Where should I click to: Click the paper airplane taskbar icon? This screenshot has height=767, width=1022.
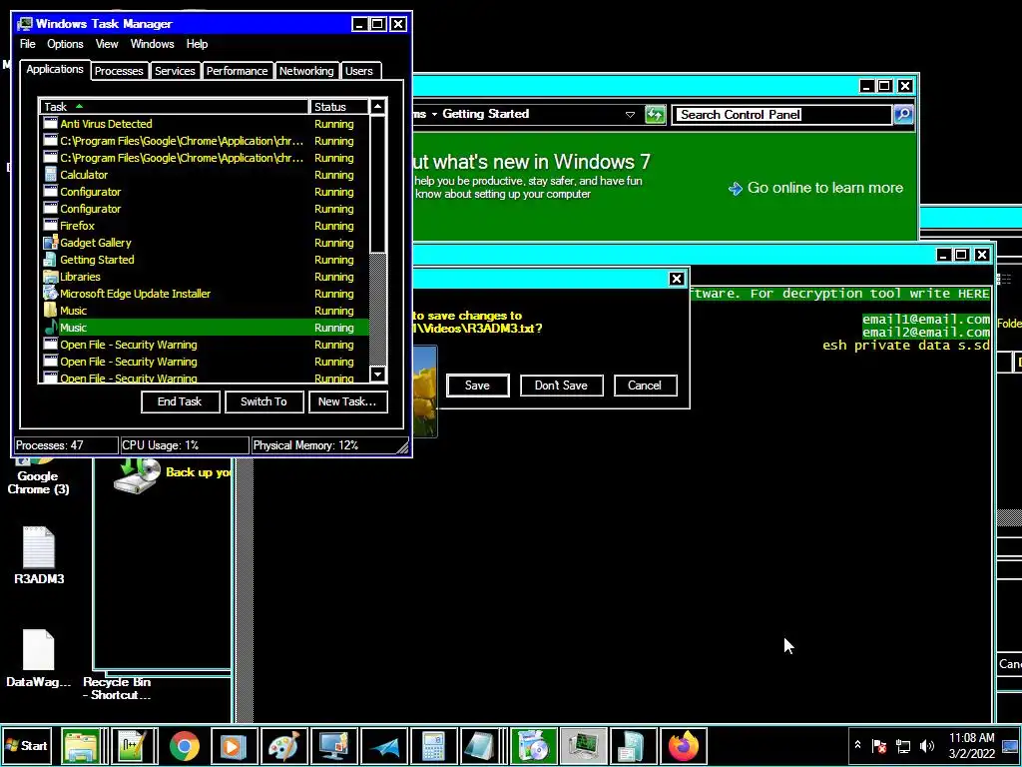coord(383,745)
